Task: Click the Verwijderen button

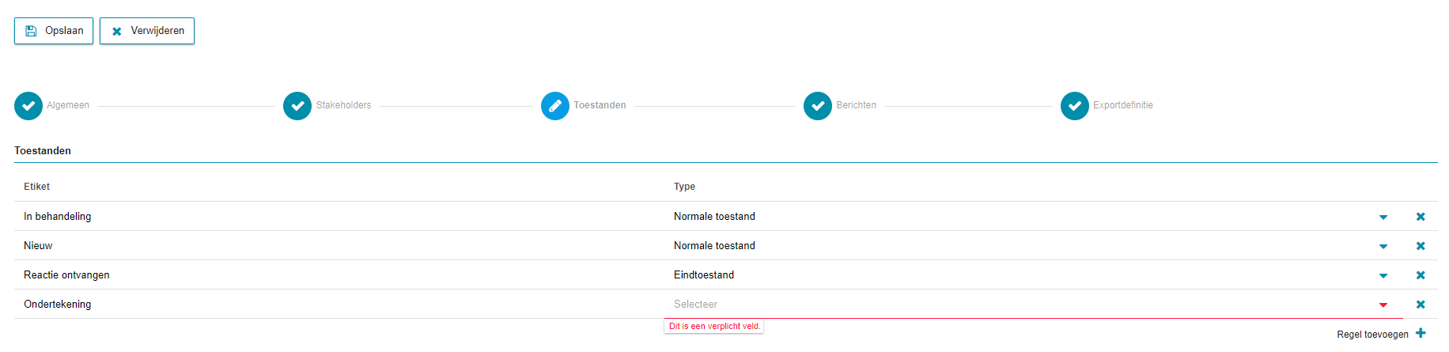Action: click(147, 31)
